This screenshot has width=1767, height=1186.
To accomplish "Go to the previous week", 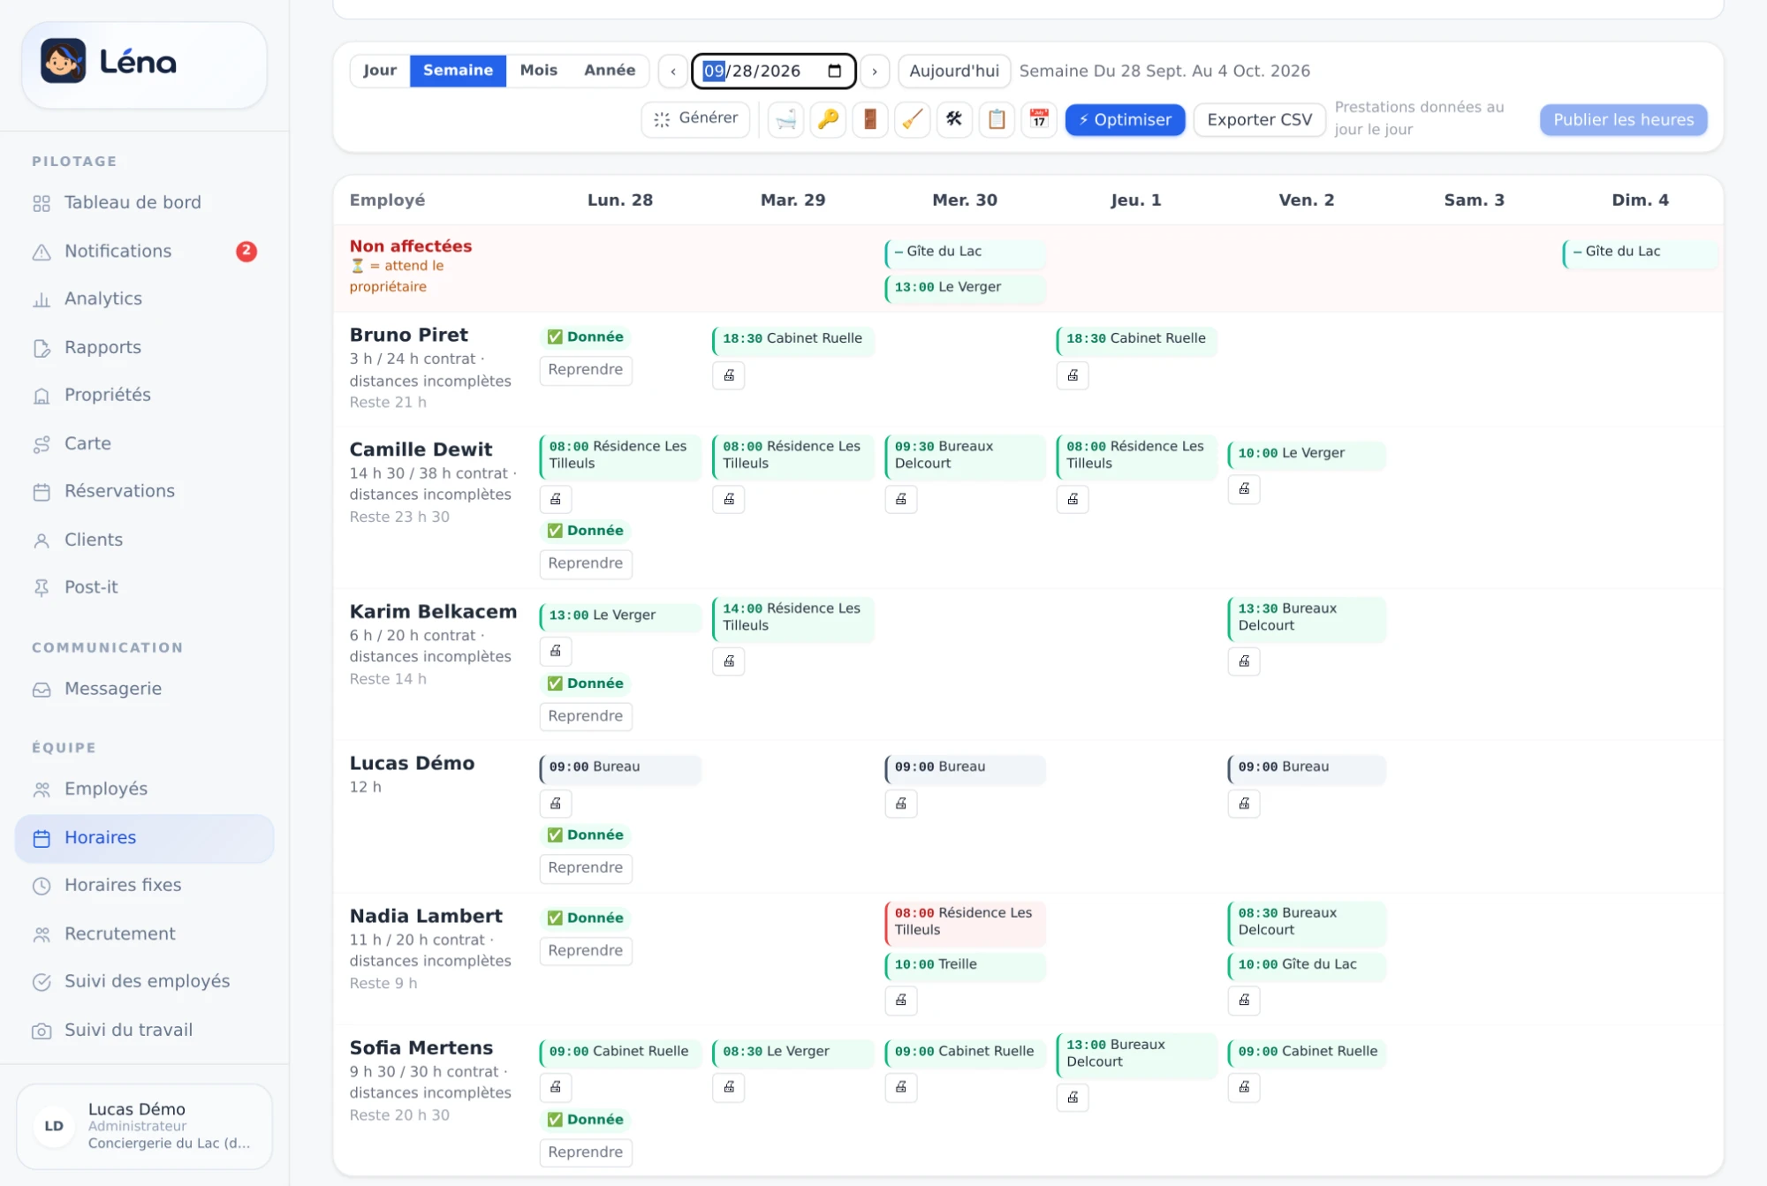I will click(673, 71).
